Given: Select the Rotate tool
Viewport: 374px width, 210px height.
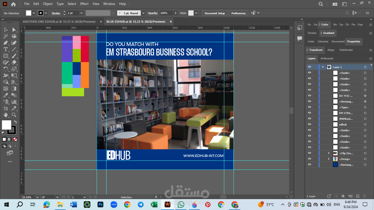Looking at the screenshot, I should 6,69.
